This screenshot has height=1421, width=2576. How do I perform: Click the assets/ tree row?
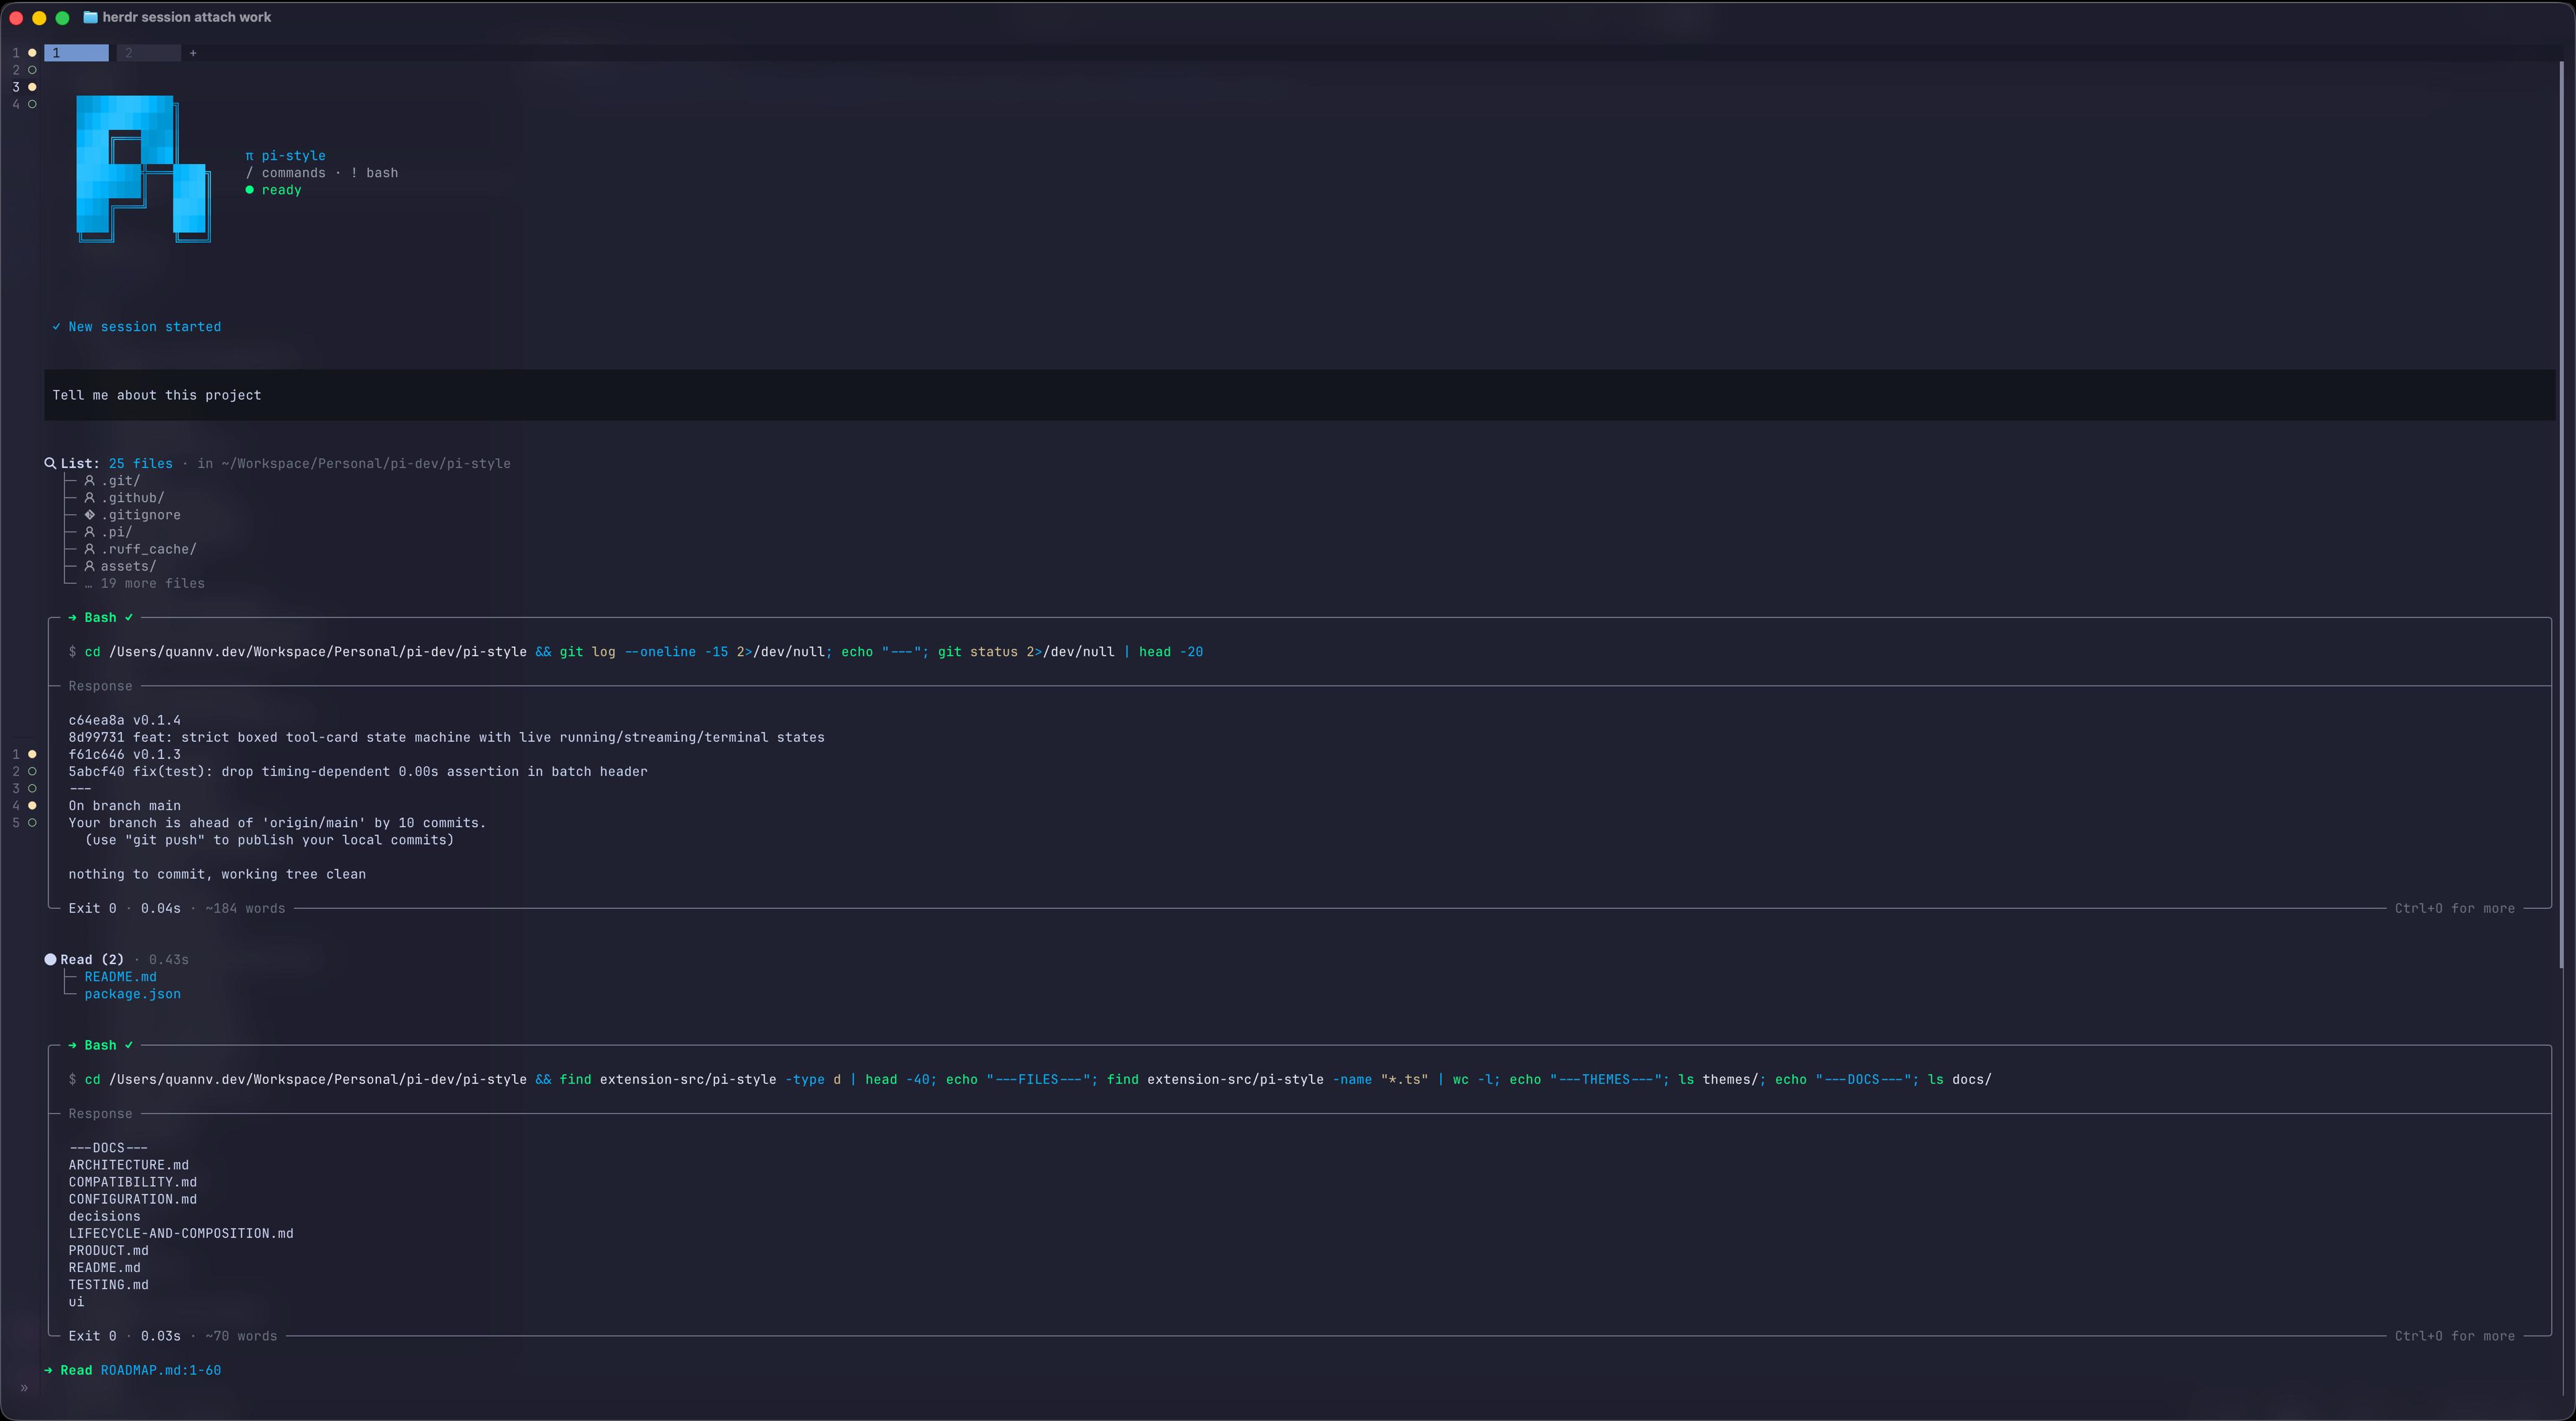coord(120,566)
